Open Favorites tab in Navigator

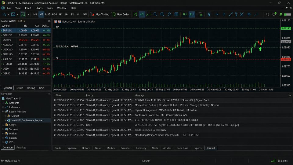pyautogui.click(x=21, y=148)
